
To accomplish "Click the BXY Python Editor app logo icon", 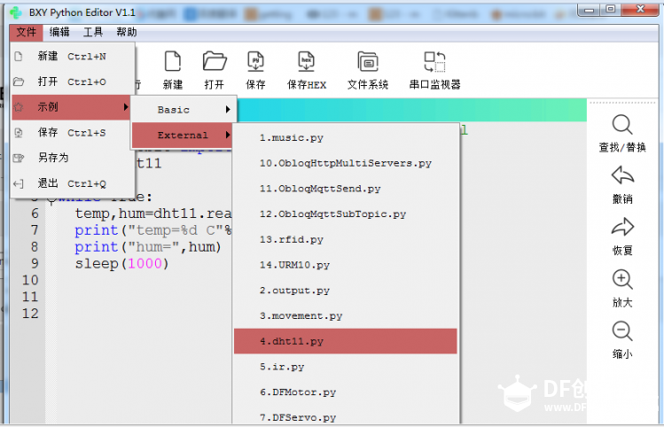I will pos(16,12).
